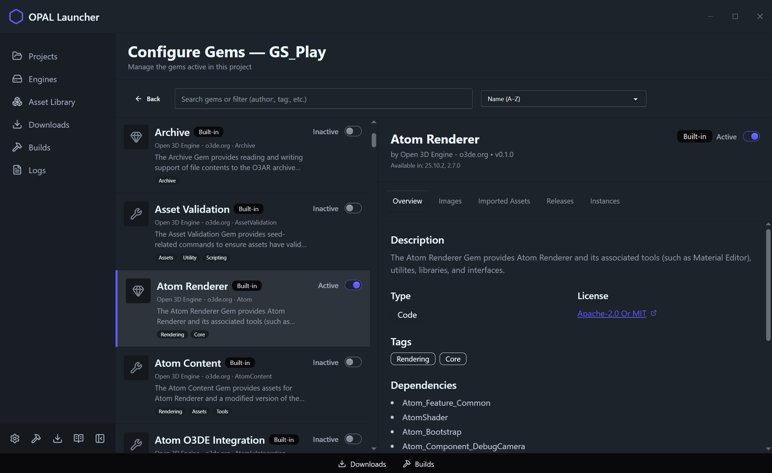Click the Atom Renderer gem diamond icon
This screenshot has height=473, width=772.
[138, 291]
